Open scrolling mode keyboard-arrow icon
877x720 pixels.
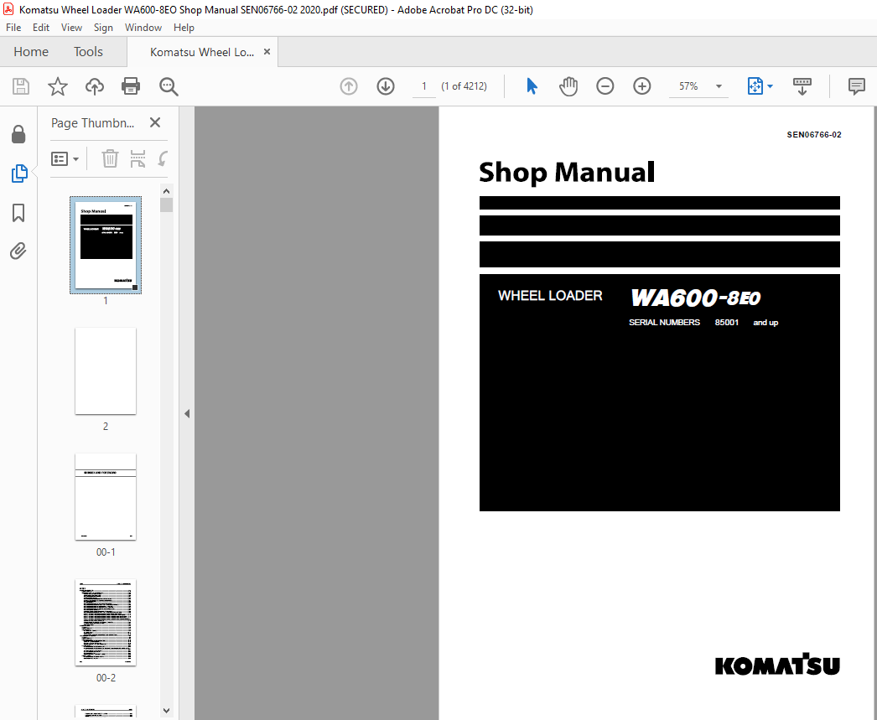pyautogui.click(x=802, y=86)
